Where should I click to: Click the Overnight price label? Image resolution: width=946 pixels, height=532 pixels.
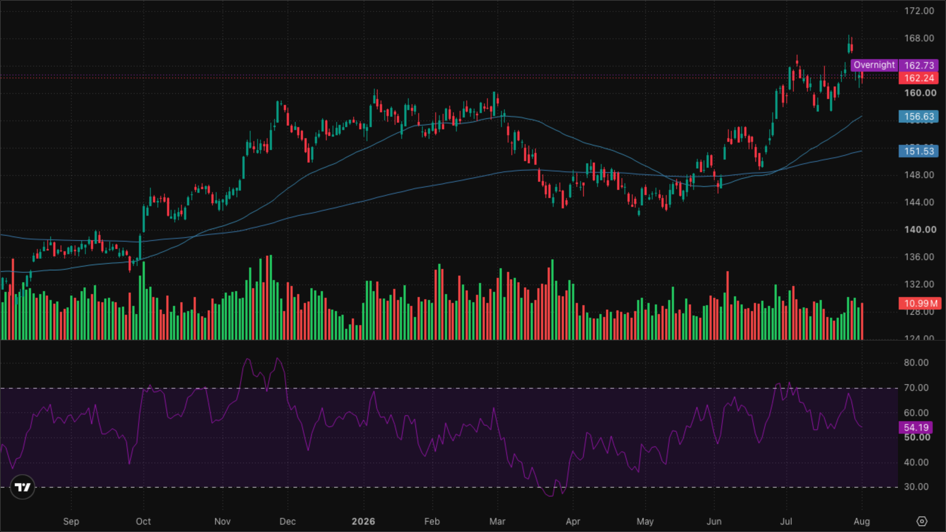coord(874,65)
